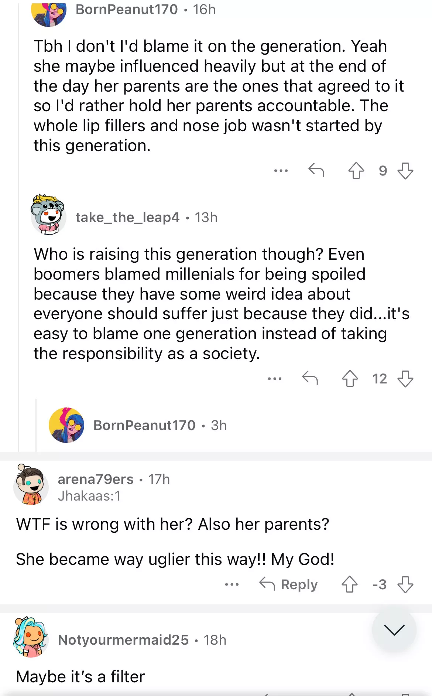
Task: Open more options for arena79ers' comment
Action: pos(232,584)
